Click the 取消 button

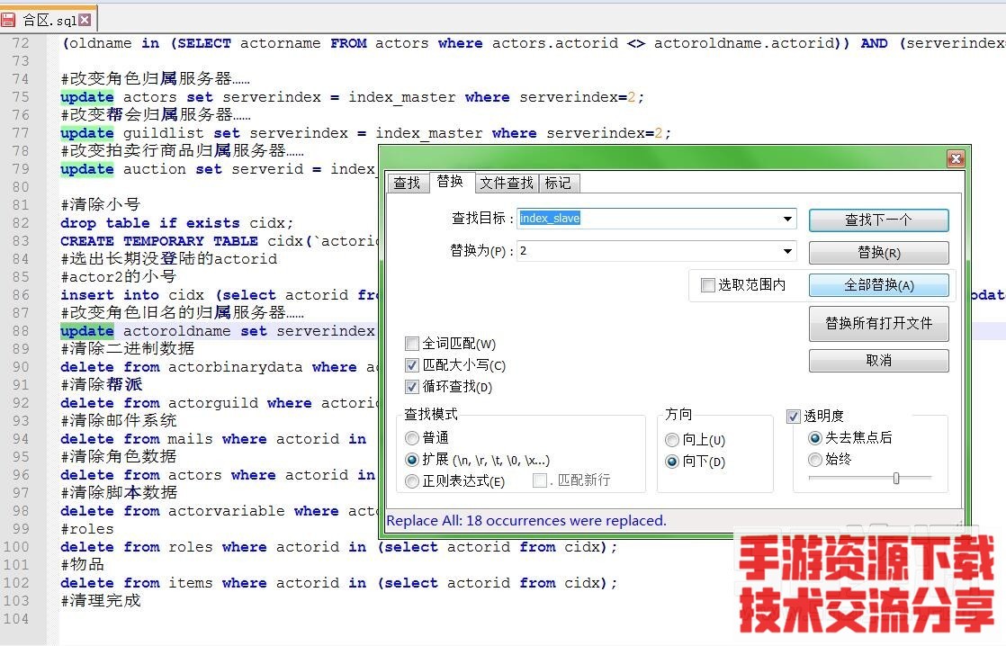click(878, 361)
